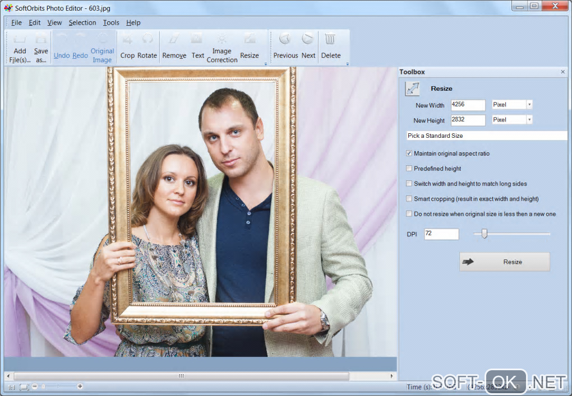Viewport: 572px width, 396px height.
Task: Click the zoom slider handle
Action: click(44, 386)
